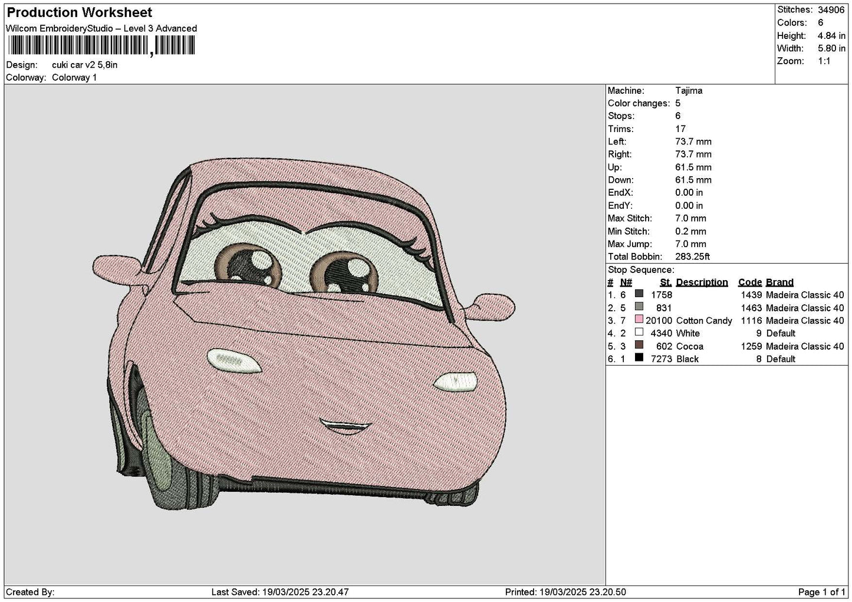Click the Down value 61.5 mm
Screen dimensions: 852x602
(x=693, y=180)
